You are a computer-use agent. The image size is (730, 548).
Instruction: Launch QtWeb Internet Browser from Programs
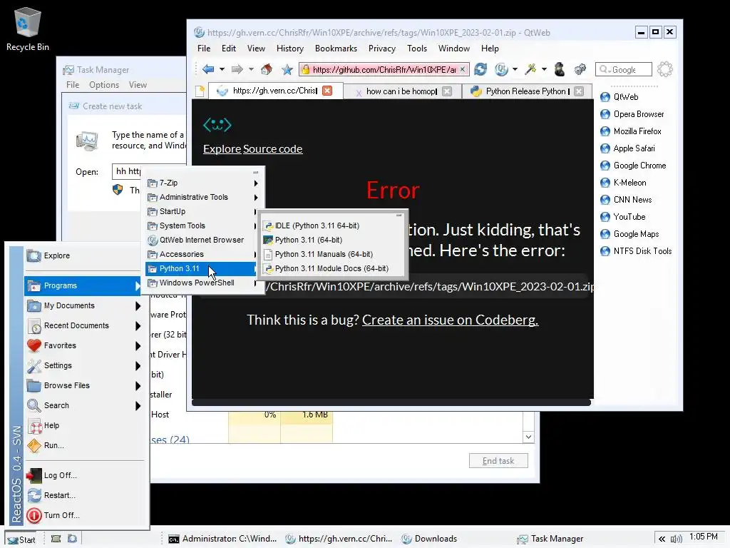click(202, 240)
